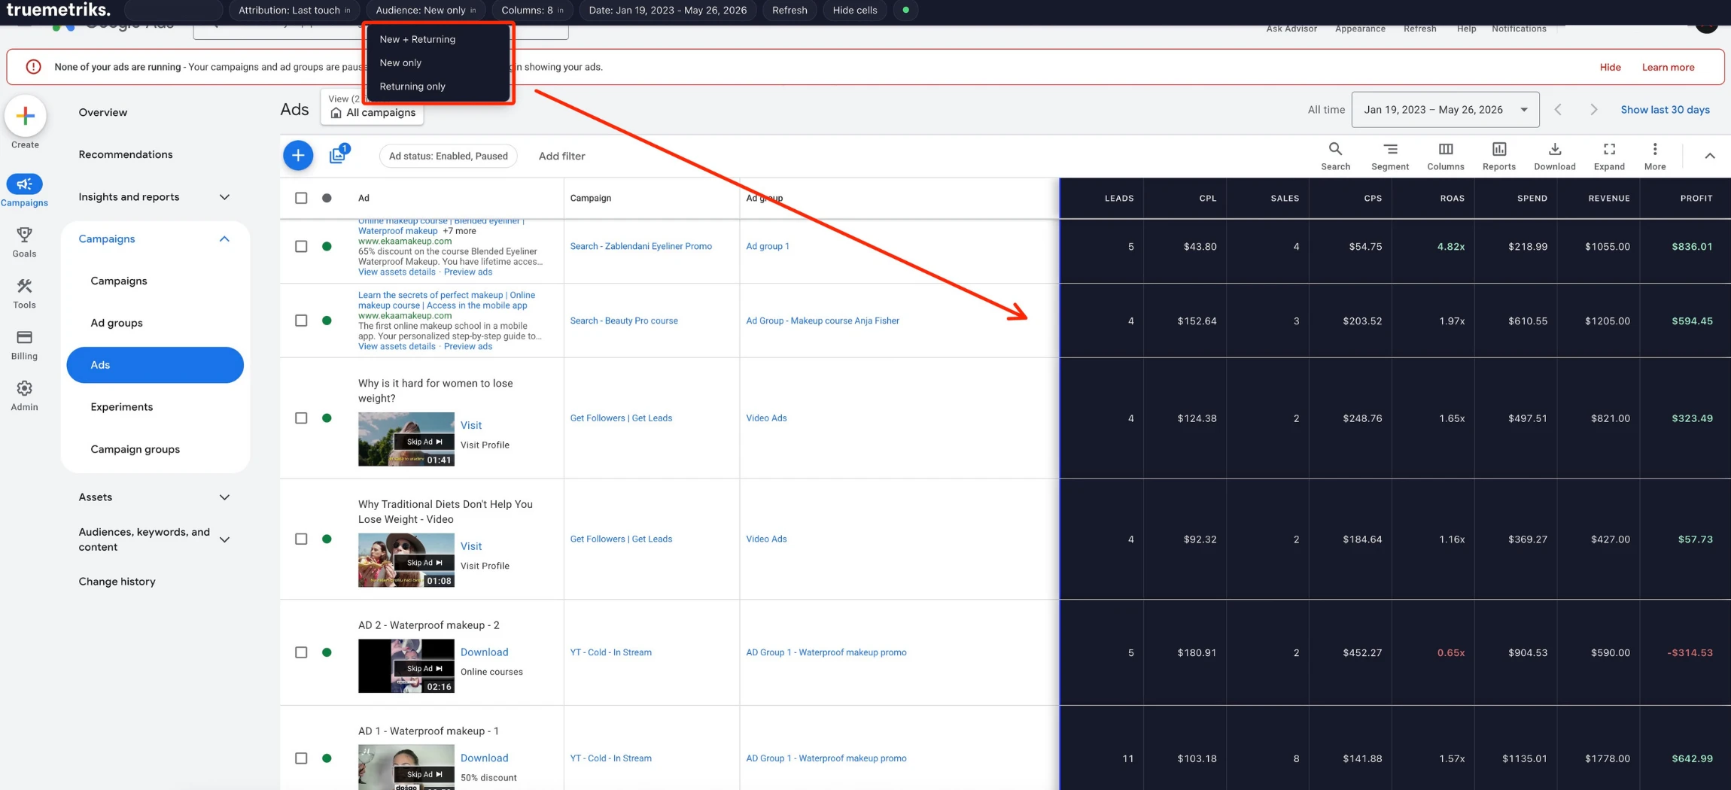Check the 'Why is it hard for women' ad row

click(x=301, y=418)
